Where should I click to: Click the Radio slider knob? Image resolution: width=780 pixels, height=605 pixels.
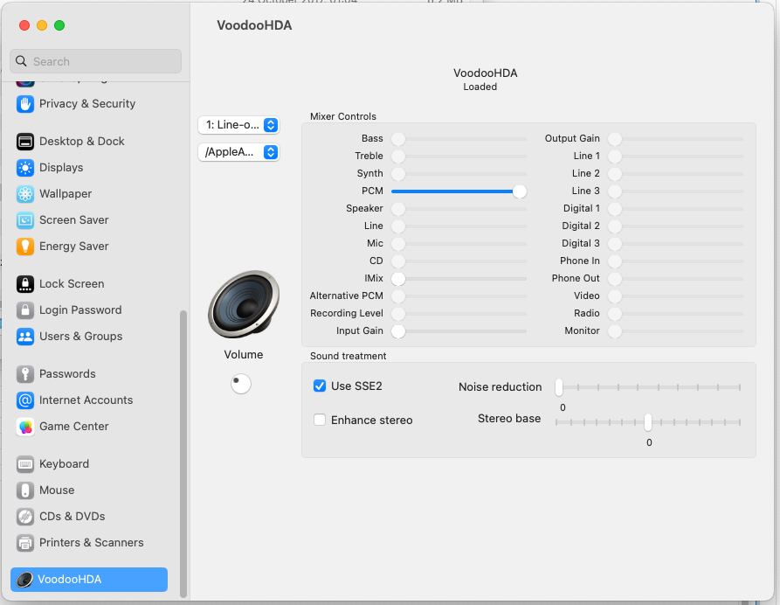(x=615, y=314)
